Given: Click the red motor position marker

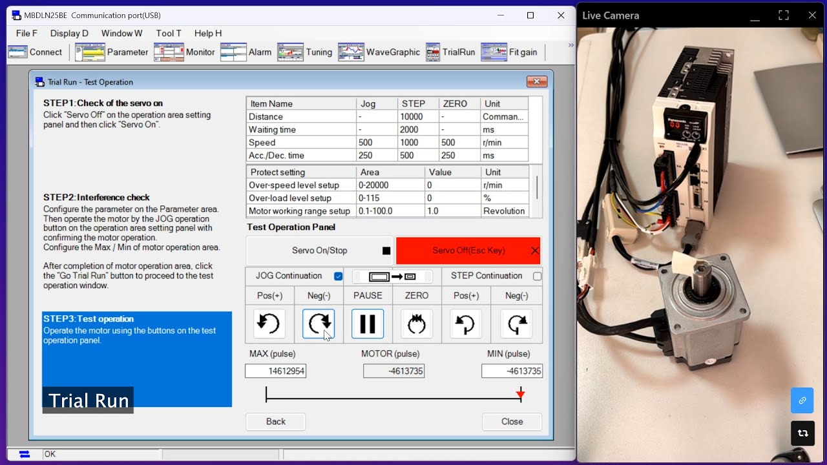Looking at the screenshot, I should coord(520,395).
